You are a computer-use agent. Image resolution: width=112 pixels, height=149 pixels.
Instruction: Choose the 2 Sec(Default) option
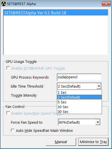tap(79, 97)
